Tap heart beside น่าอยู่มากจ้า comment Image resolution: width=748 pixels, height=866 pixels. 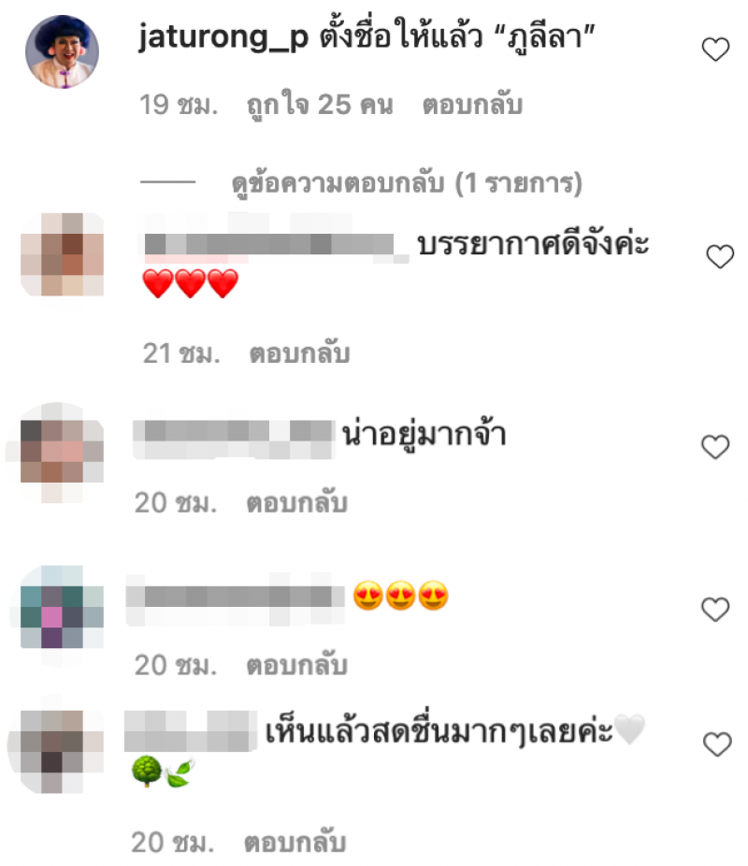pyautogui.click(x=715, y=446)
